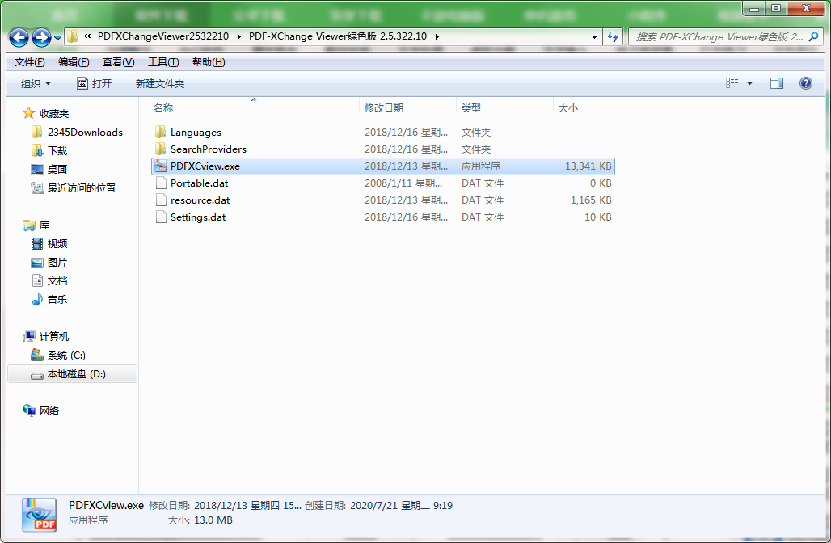Viewport: 831px width, 543px height.
Task: Click the Settings.dat file icon
Action: click(x=161, y=217)
